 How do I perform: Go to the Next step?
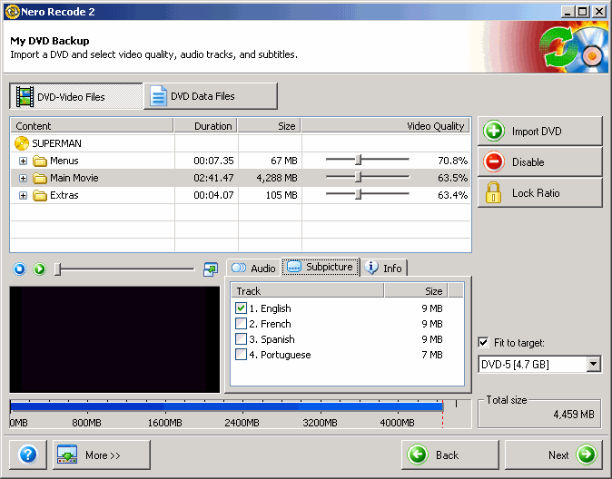pos(552,455)
